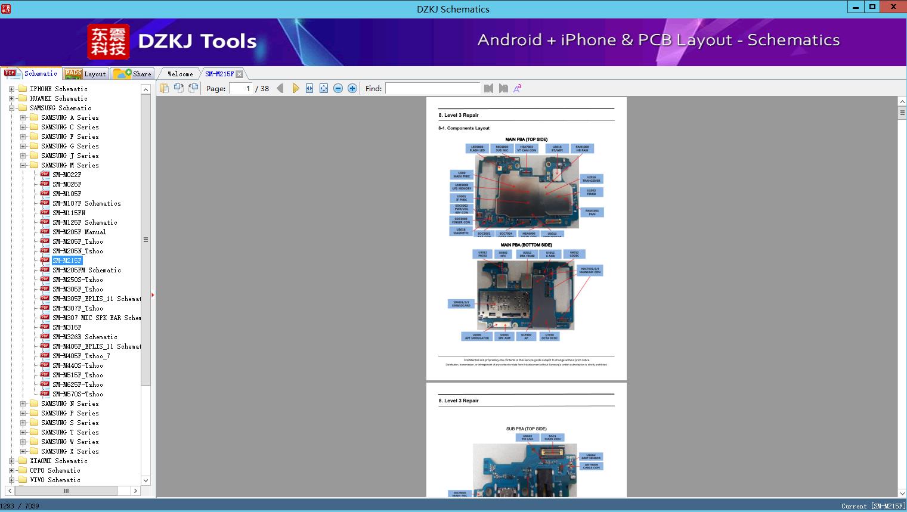
Task: Expand the SAMSUNG A Series folder
Action: pyautogui.click(x=23, y=117)
